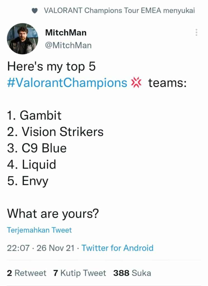Image resolution: width=208 pixels, height=286 pixels.
Task: Open the @MitchMan handle
Action: (x=68, y=45)
